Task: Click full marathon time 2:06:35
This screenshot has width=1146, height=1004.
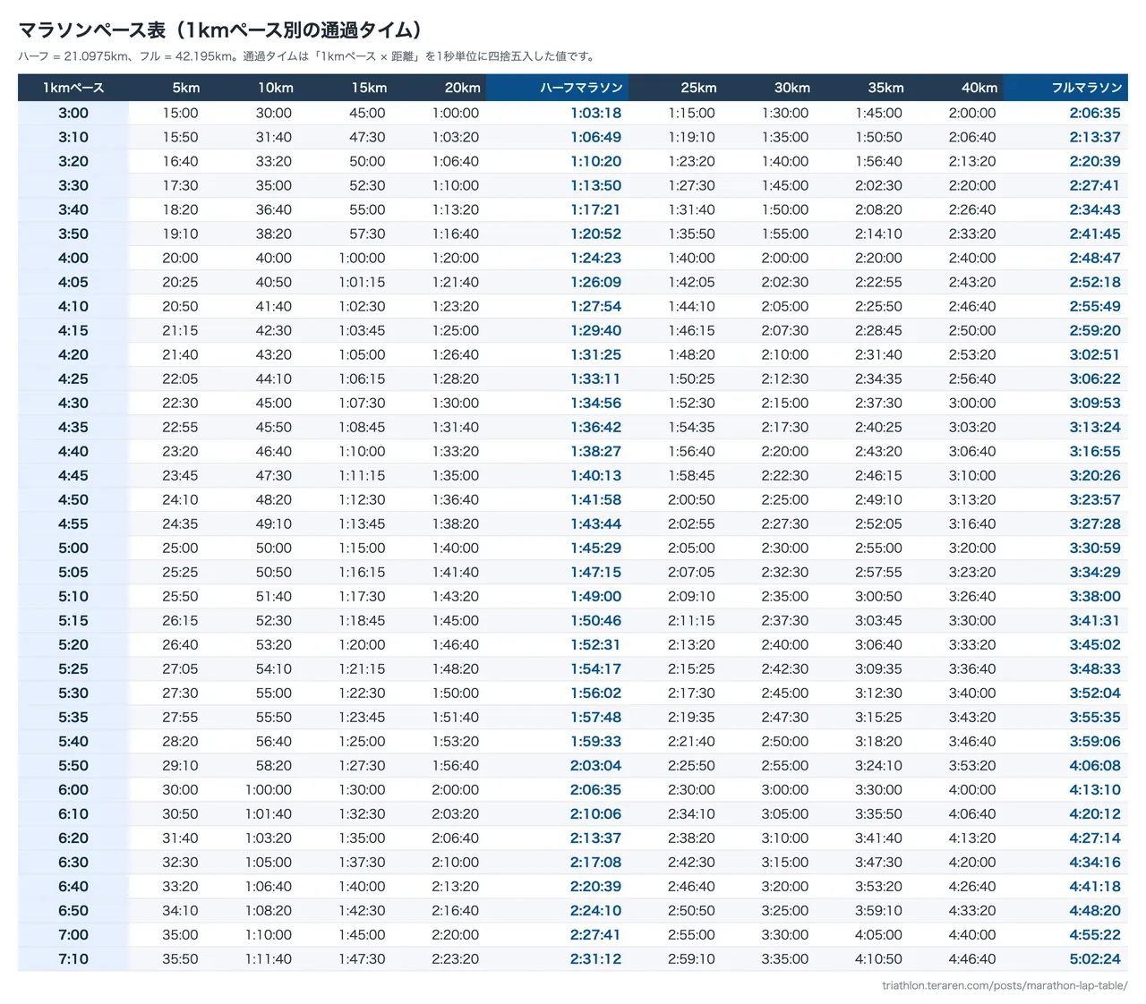Action: [x=1094, y=113]
